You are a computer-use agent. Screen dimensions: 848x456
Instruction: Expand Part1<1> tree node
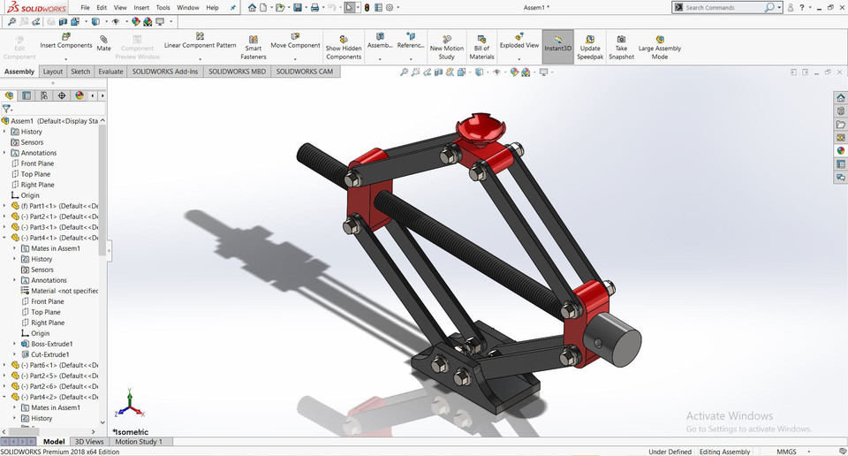(x=4, y=206)
